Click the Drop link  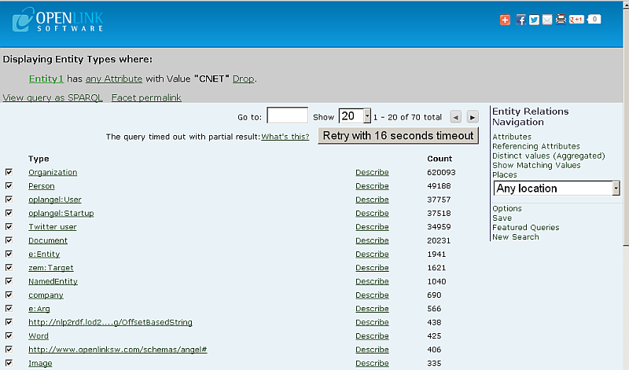point(243,79)
